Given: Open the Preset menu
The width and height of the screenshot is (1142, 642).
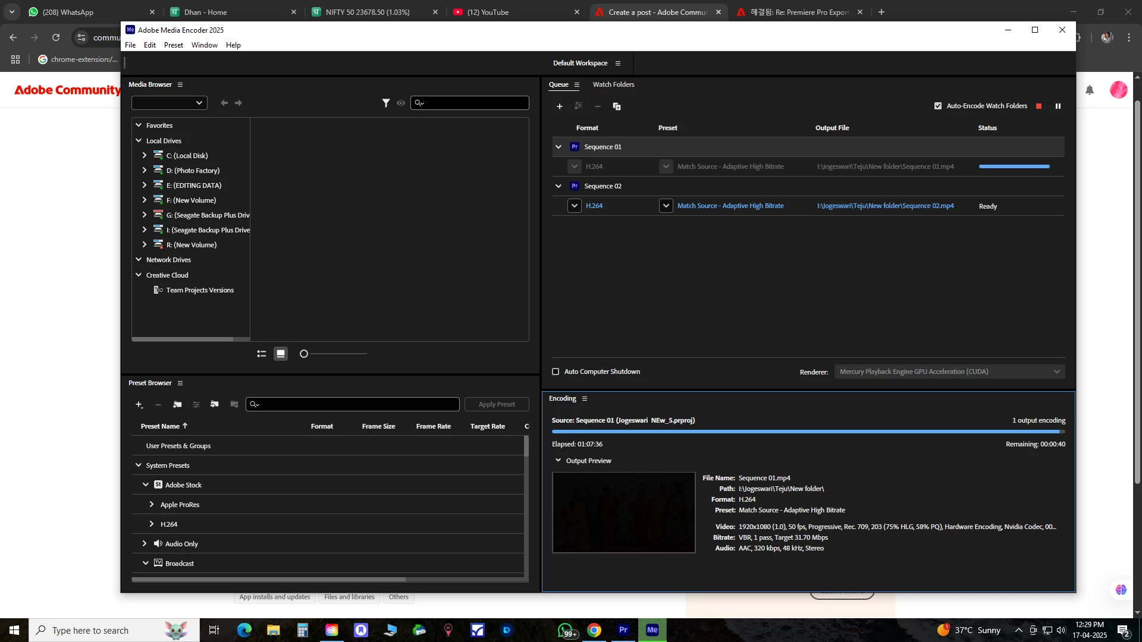Looking at the screenshot, I should (x=173, y=45).
